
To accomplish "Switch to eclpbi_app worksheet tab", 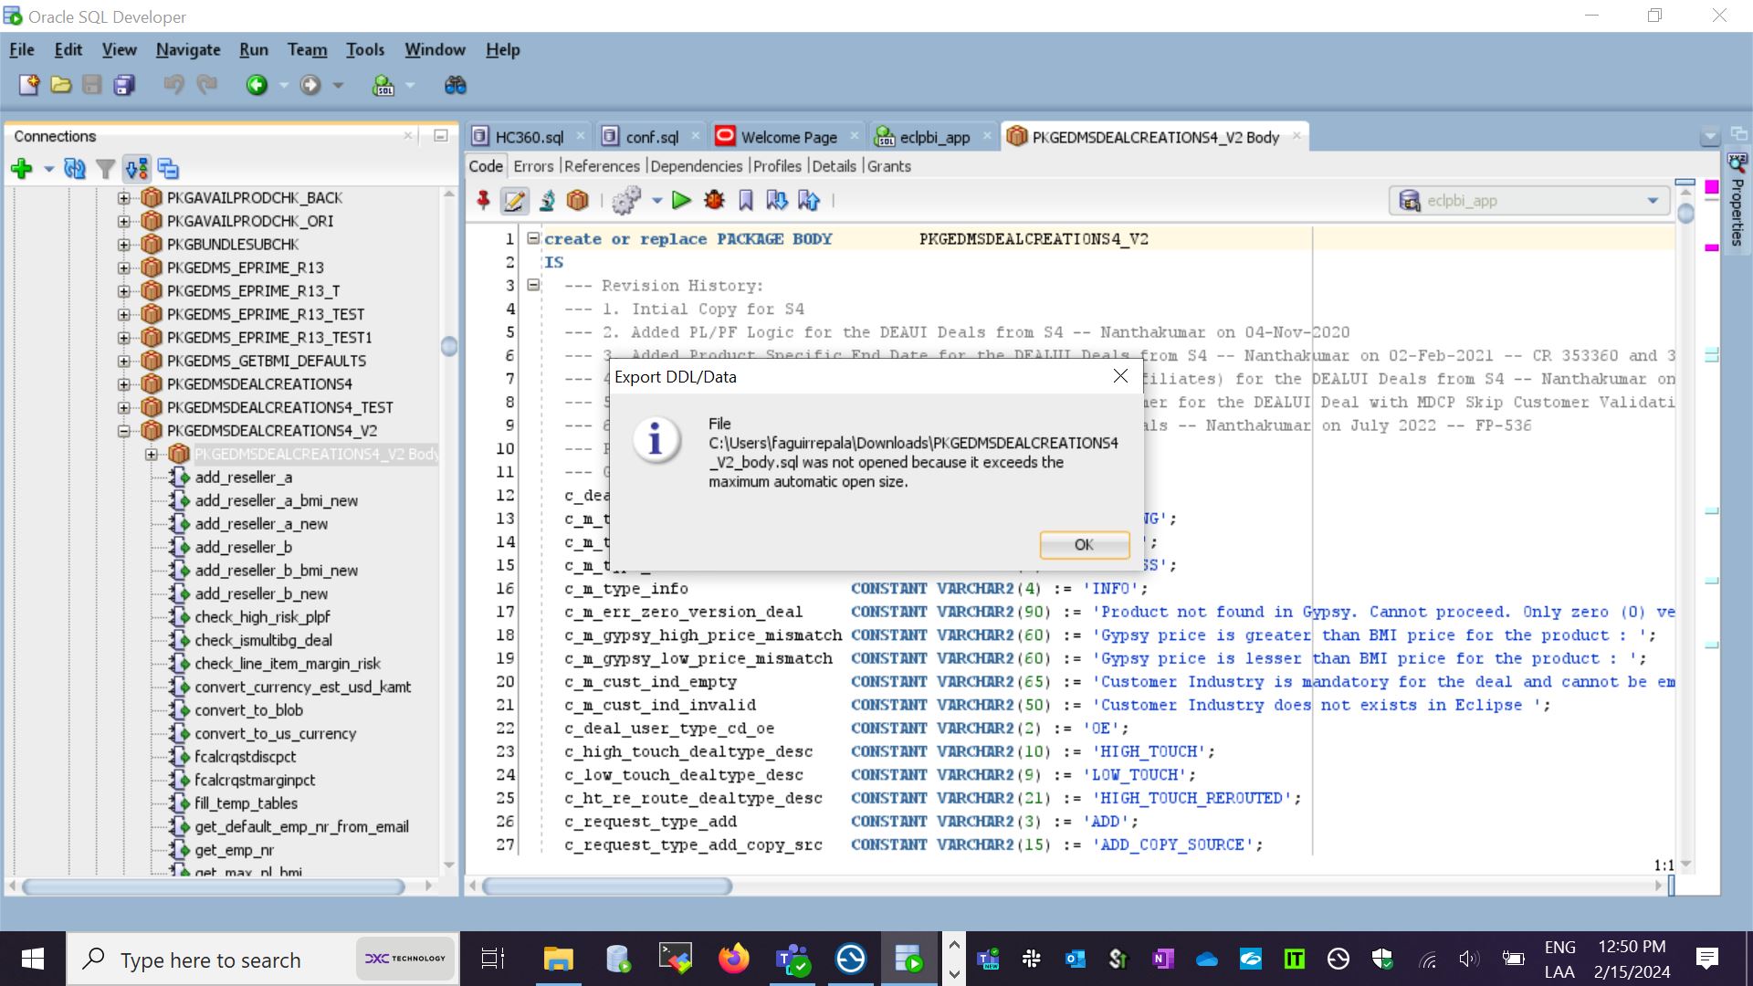I will (934, 137).
